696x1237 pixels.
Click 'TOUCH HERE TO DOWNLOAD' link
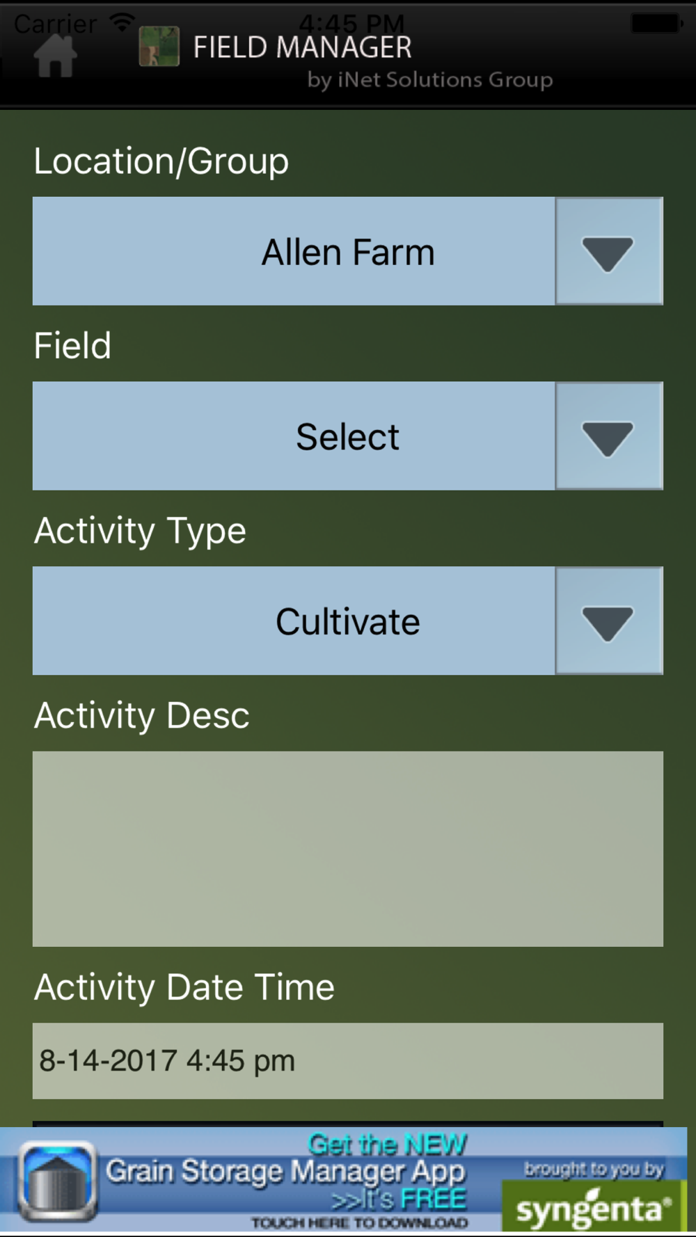359,1222
